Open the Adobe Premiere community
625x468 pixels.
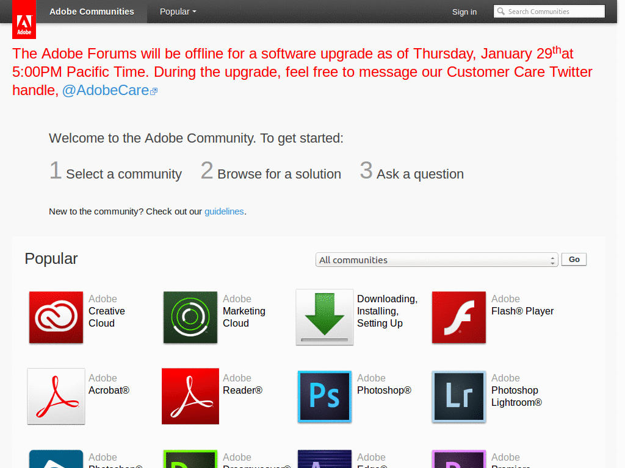coord(458,460)
